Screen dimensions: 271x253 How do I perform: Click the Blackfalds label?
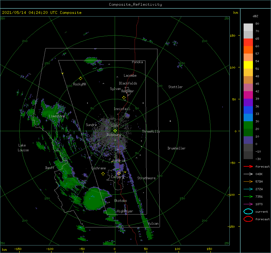(128, 83)
